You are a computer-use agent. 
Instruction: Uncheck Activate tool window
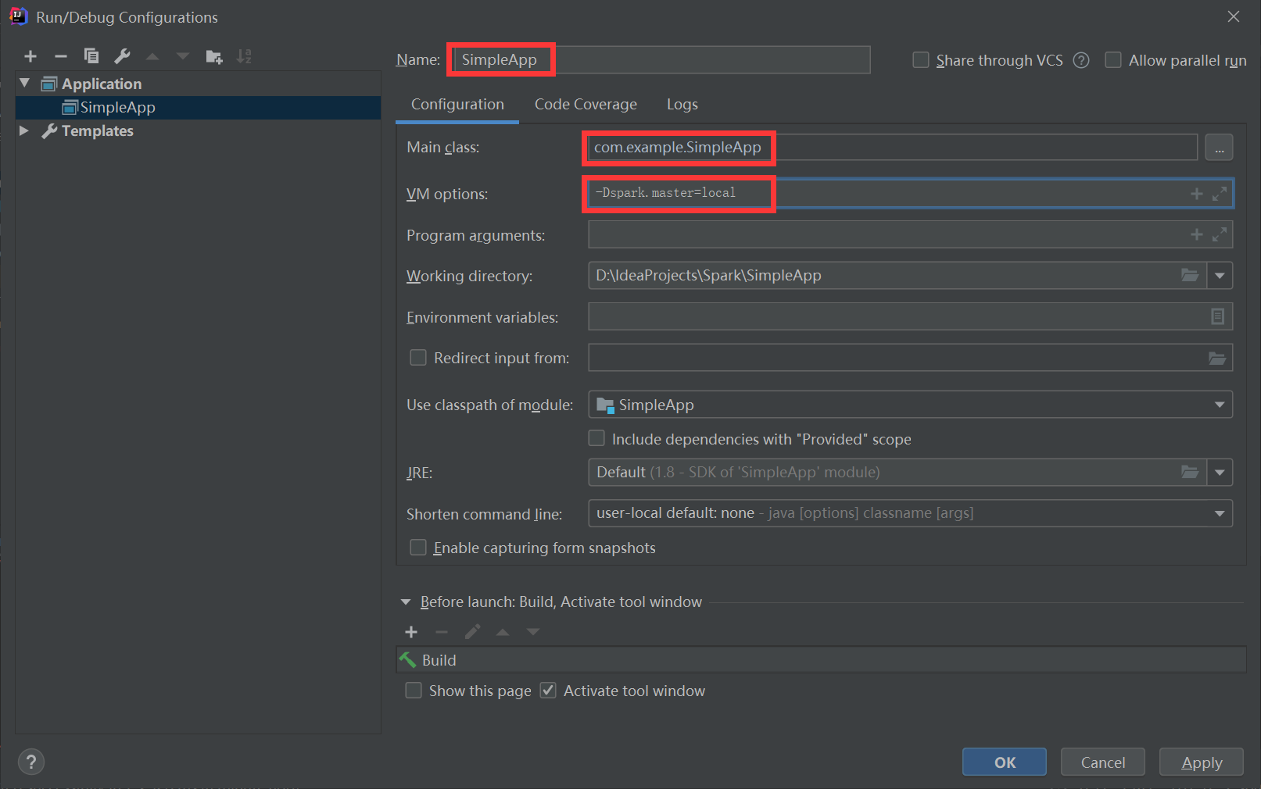(x=547, y=690)
